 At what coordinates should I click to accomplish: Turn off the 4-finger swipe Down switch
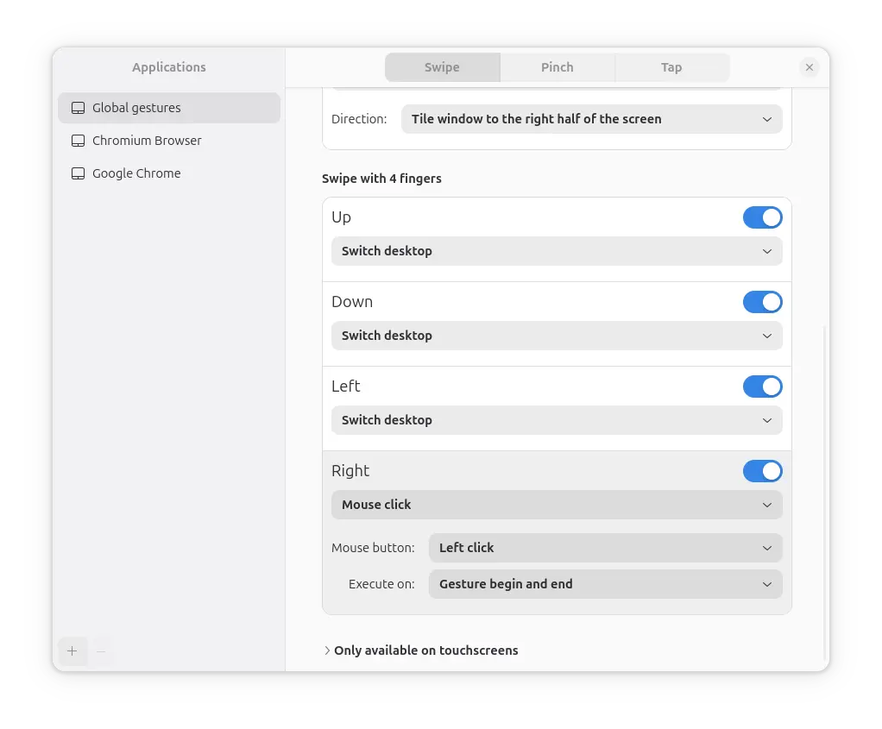coord(762,302)
